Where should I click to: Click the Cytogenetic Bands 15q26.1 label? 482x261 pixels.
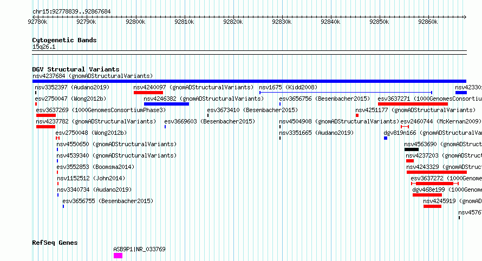[44, 47]
